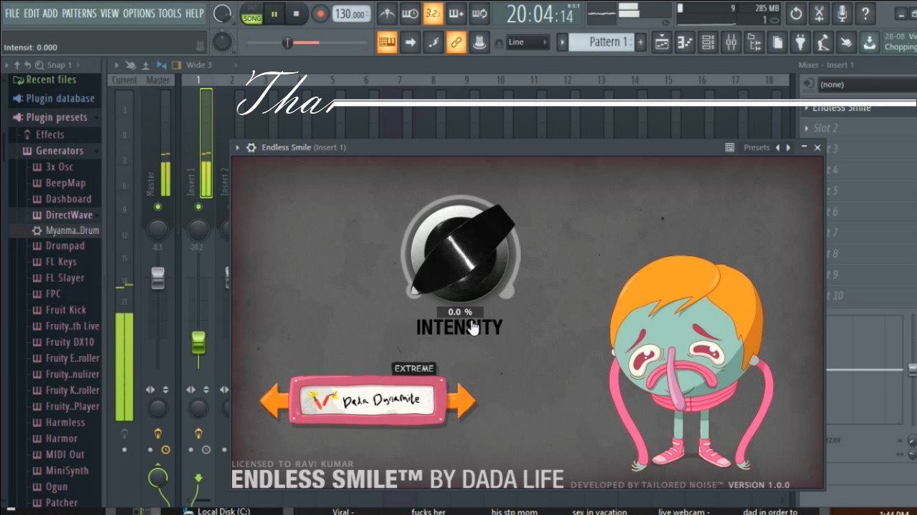Mute the Insert 1 mixer track
Viewport: 917px width, 515px height.
click(198, 207)
